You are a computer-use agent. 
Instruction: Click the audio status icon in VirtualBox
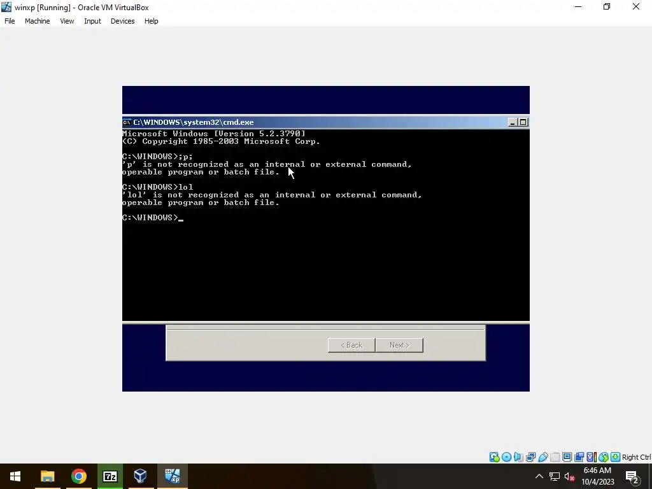(x=518, y=457)
